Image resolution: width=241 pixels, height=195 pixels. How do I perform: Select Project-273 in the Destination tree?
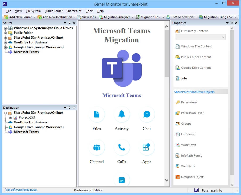[27, 117]
